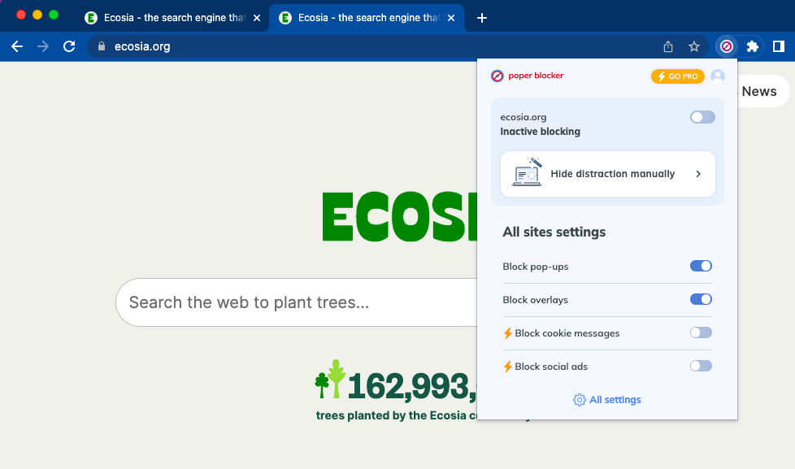The image size is (795, 469).
Task: Go back to the previous page
Action: (x=17, y=46)
